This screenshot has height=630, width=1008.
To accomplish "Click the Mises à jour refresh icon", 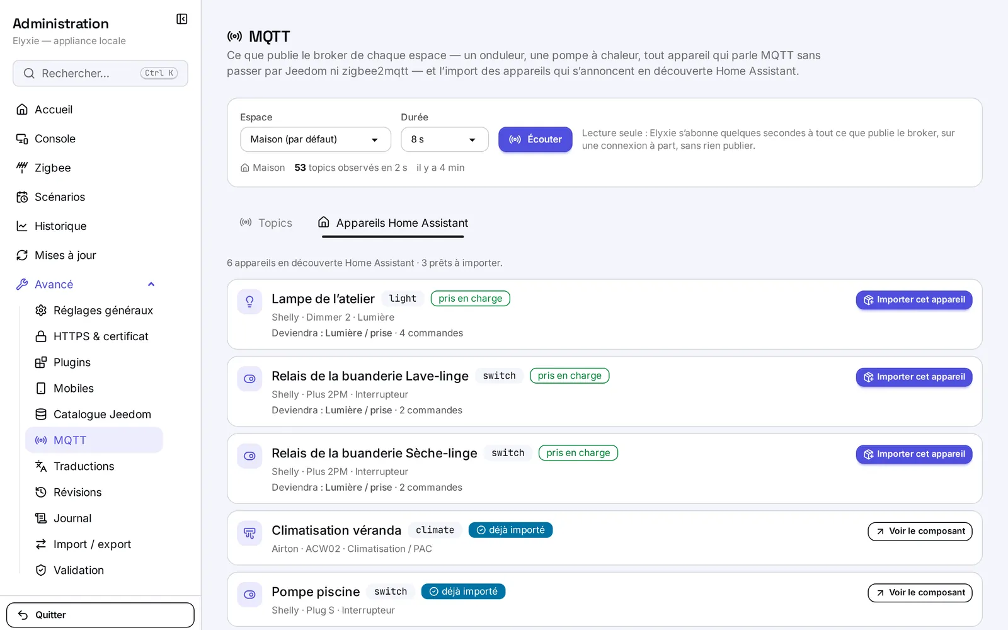I will coord(22,255).
